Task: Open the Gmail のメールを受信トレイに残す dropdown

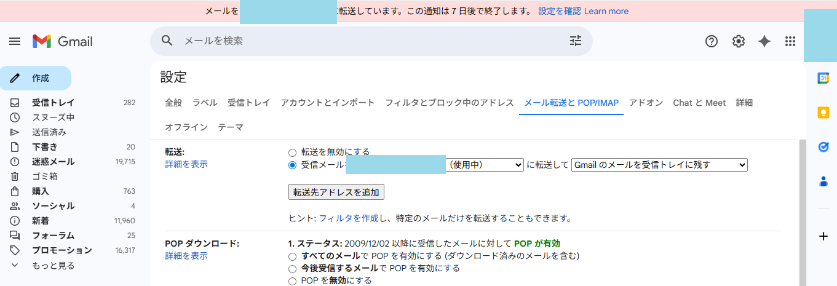Action: (x=659, y=165)
